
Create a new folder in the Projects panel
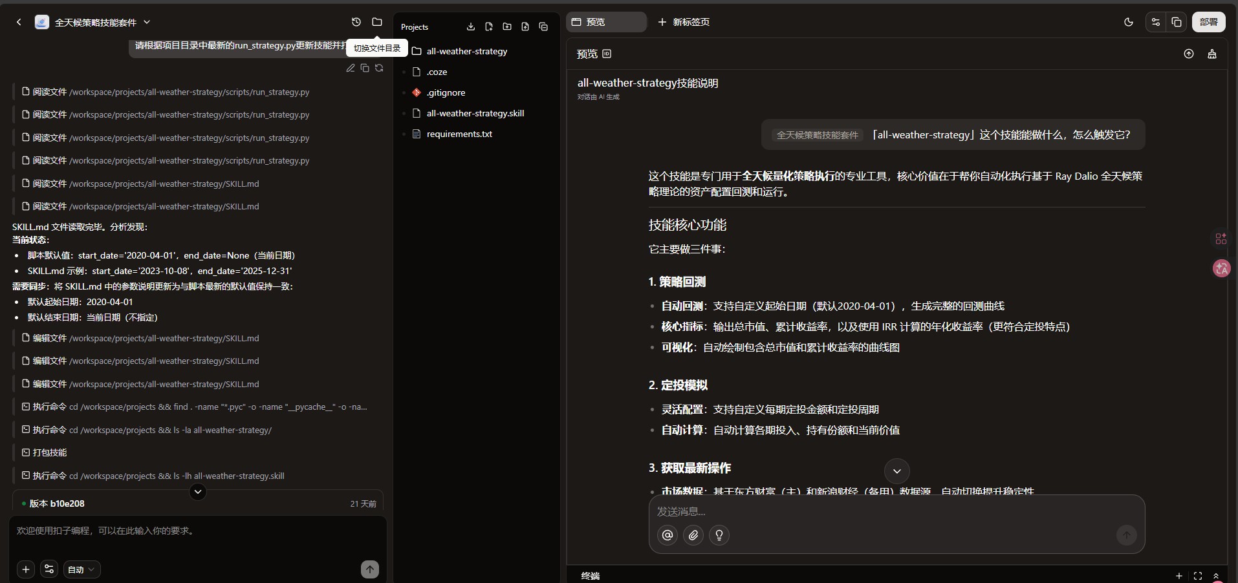[507, 26]
